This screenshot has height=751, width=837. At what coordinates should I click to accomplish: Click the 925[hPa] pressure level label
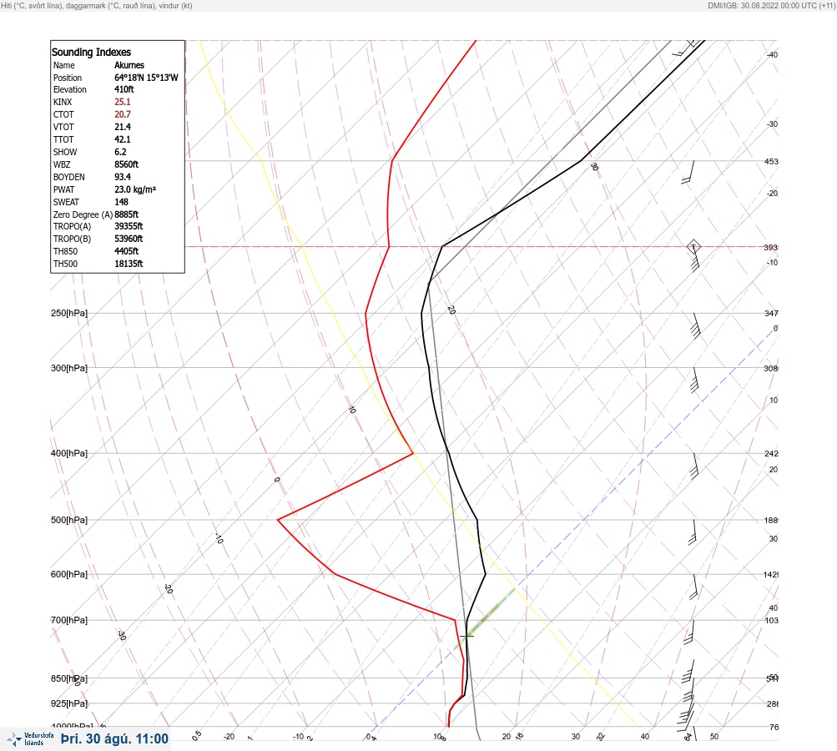(69, 703)
